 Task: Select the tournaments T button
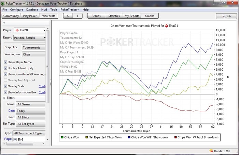click(x=78, y=16)
